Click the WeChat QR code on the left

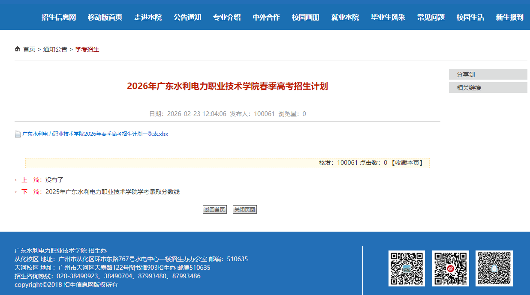click(x=407, y=269)
